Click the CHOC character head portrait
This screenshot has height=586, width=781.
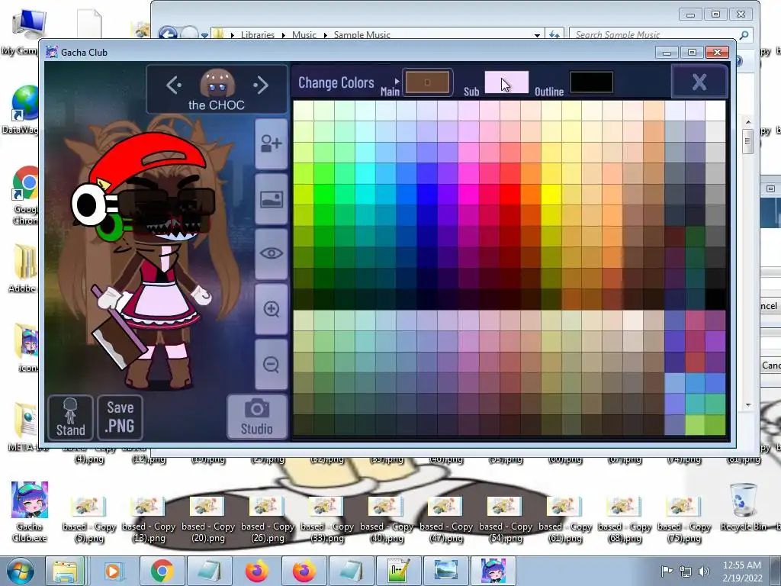(217, 83)
